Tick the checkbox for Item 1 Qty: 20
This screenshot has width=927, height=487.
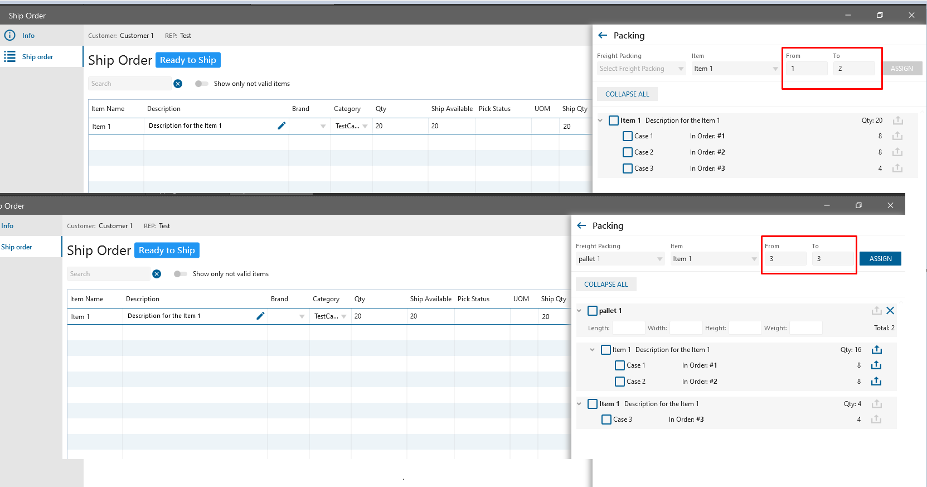(614, 120)
